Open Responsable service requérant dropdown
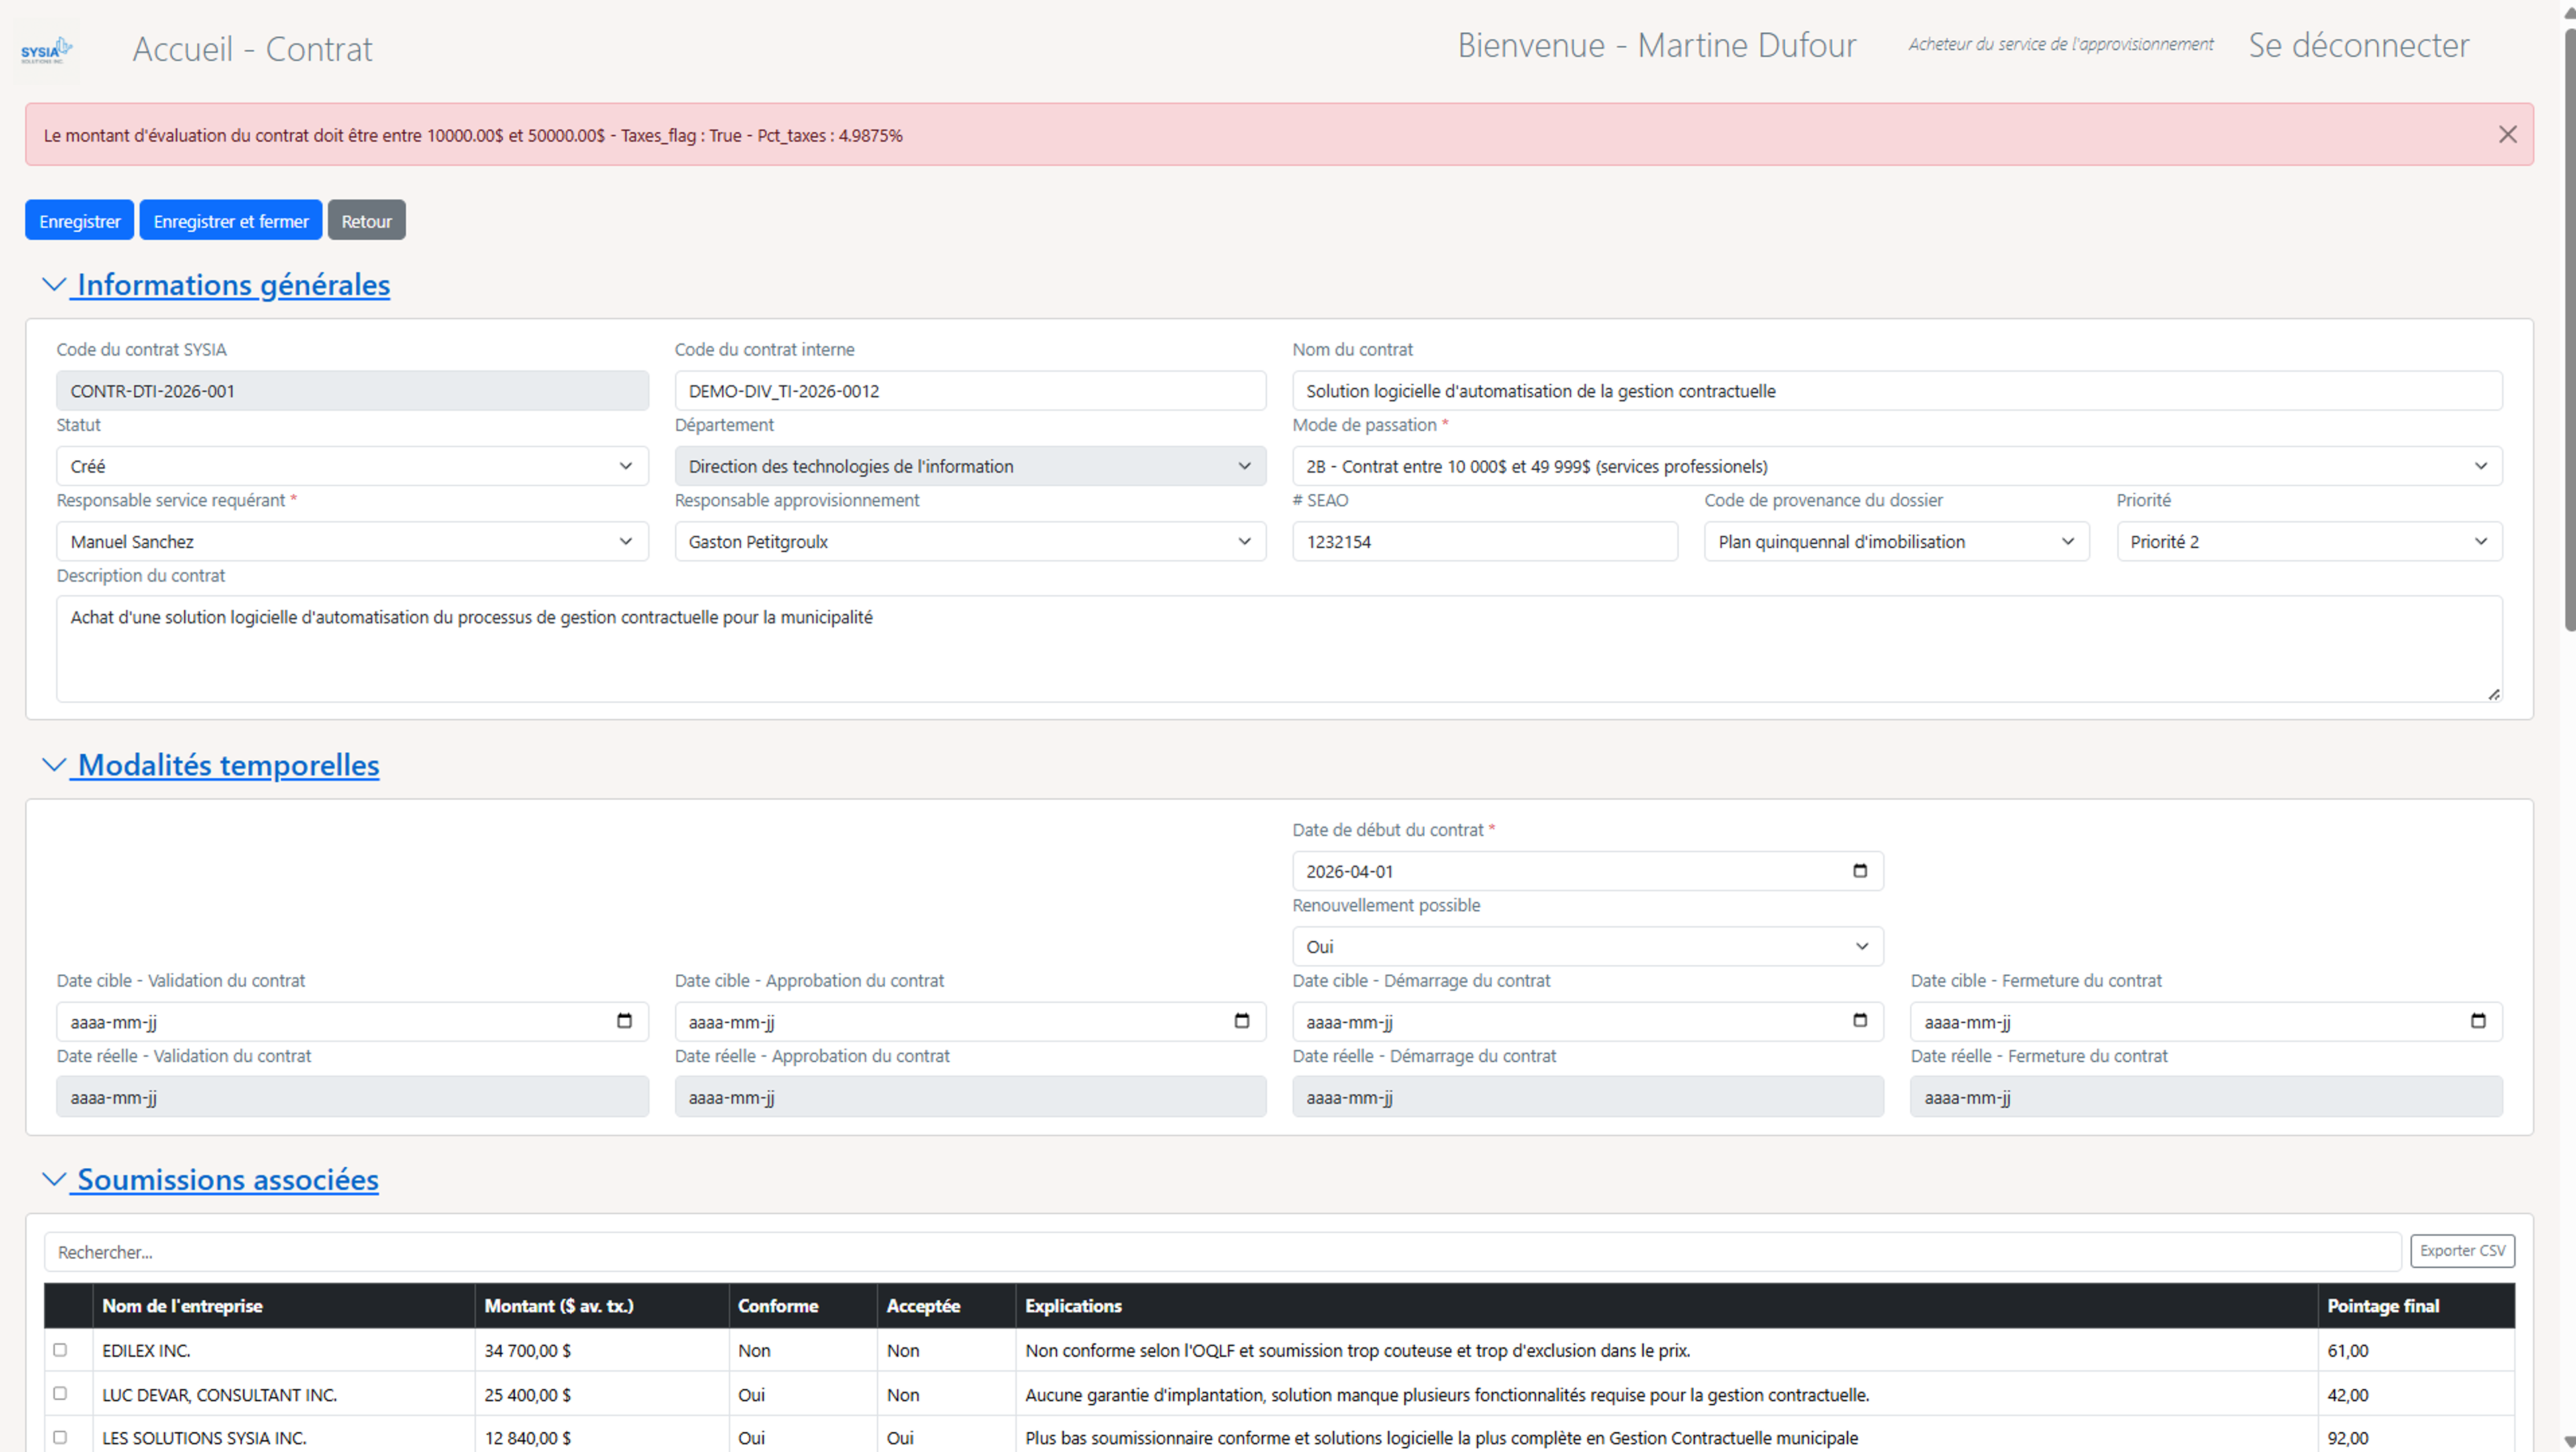 coord(352,541)
